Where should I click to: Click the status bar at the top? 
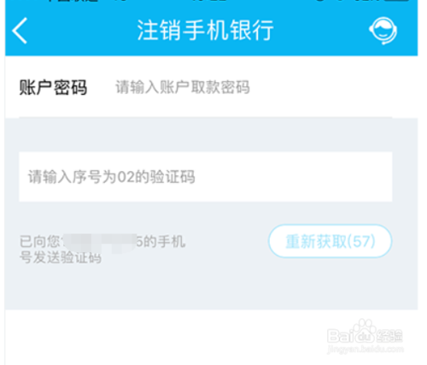click(x=211, y=2)
